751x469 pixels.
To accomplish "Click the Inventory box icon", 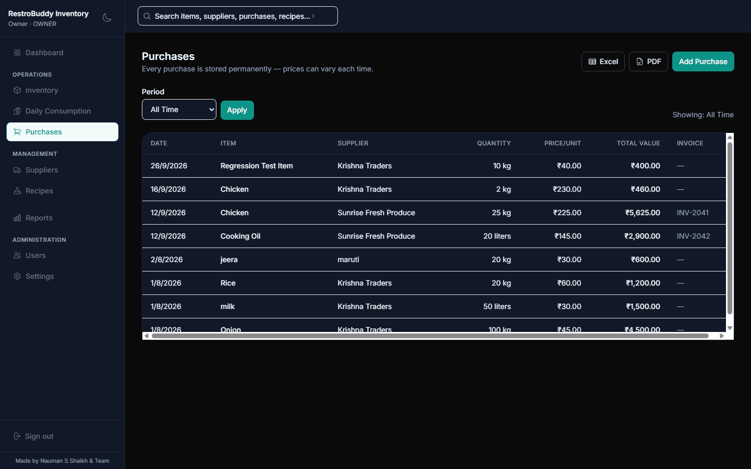I will [x=17, y=90].
